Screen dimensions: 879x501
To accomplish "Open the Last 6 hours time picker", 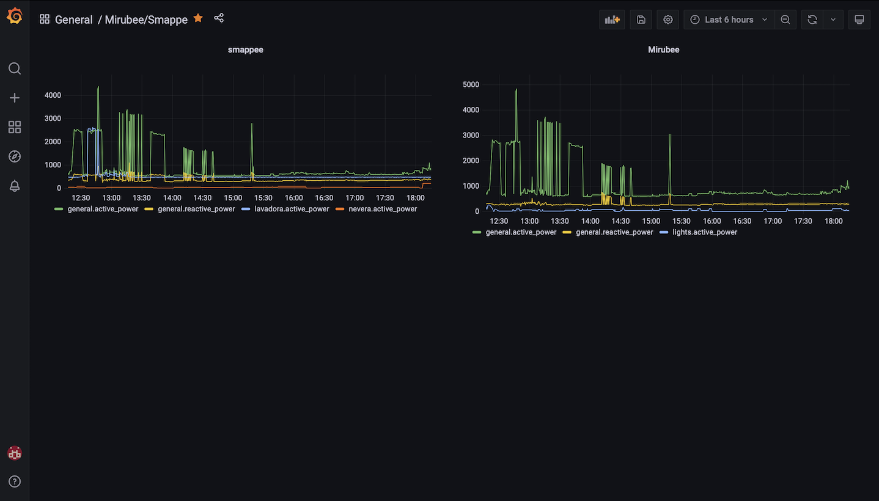I will pos(729,20).
